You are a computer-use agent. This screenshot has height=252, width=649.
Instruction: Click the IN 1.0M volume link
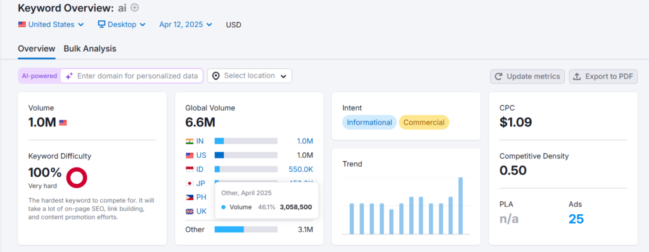point(305,141)
